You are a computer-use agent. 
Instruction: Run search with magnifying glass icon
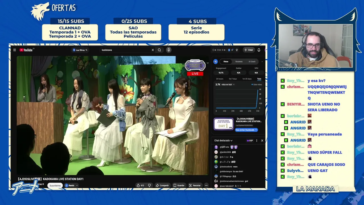point(160,50)
